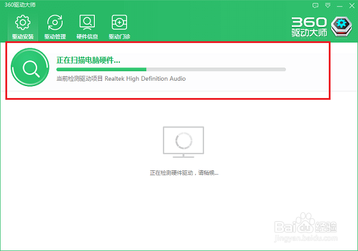Click the 正在扫描电脑硬件 heading
This screenshot has height=251, width=358.
click(88, 60)
